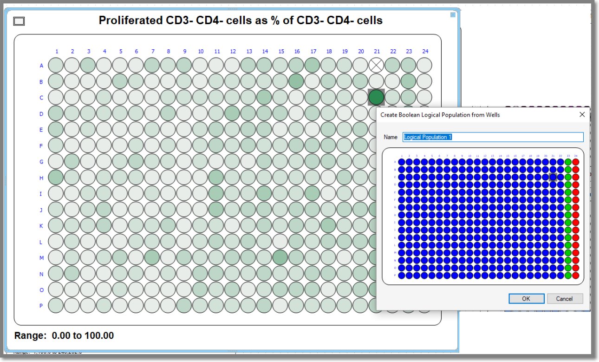Select well P1 on the heatmap plate
This screenshot has width=599, height=362.
click(56, 306)
